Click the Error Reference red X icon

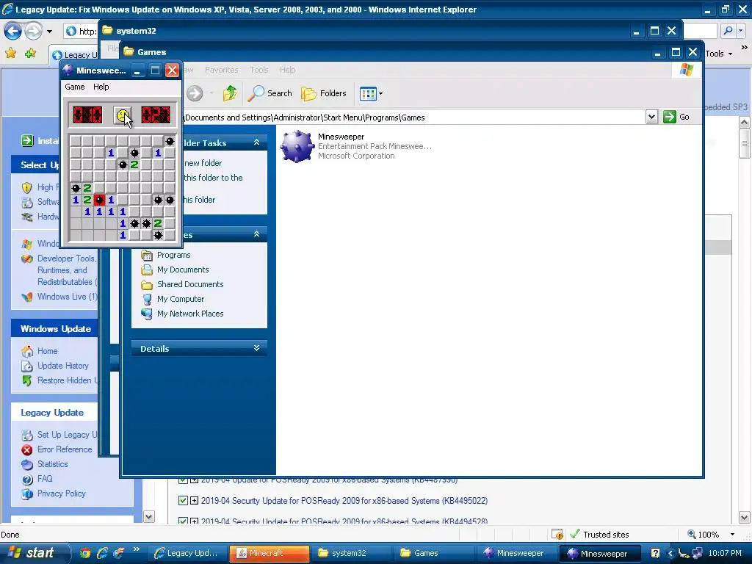point(27,450)
